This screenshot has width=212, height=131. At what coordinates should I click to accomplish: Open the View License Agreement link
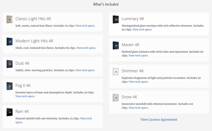click(x=159, y=120)
